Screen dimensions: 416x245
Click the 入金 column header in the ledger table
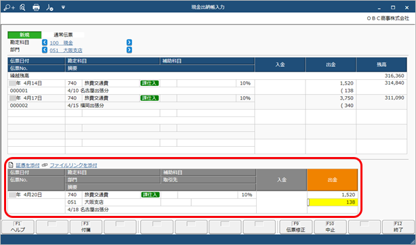(x=280, y=64)
